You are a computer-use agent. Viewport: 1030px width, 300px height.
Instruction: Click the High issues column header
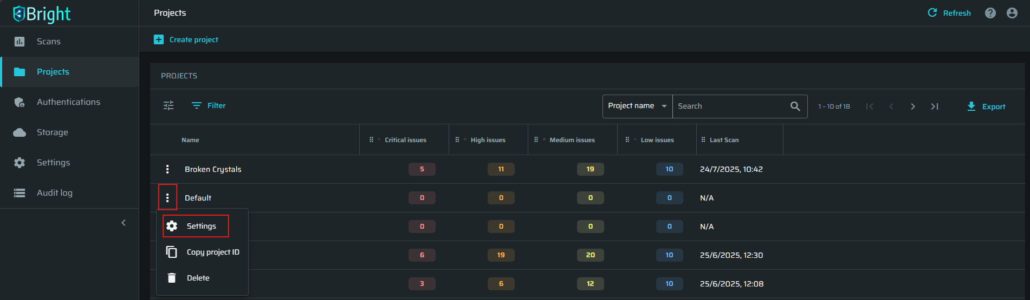tap(488, 140)
